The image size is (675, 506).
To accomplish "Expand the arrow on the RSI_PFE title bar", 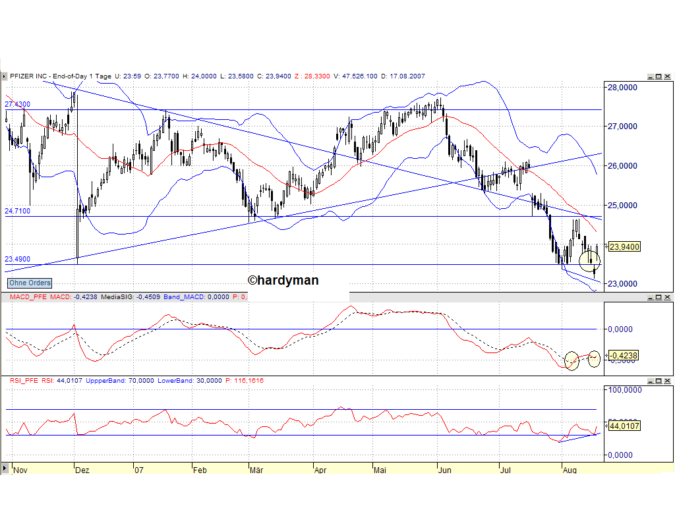I will click(x=5, y=380).
